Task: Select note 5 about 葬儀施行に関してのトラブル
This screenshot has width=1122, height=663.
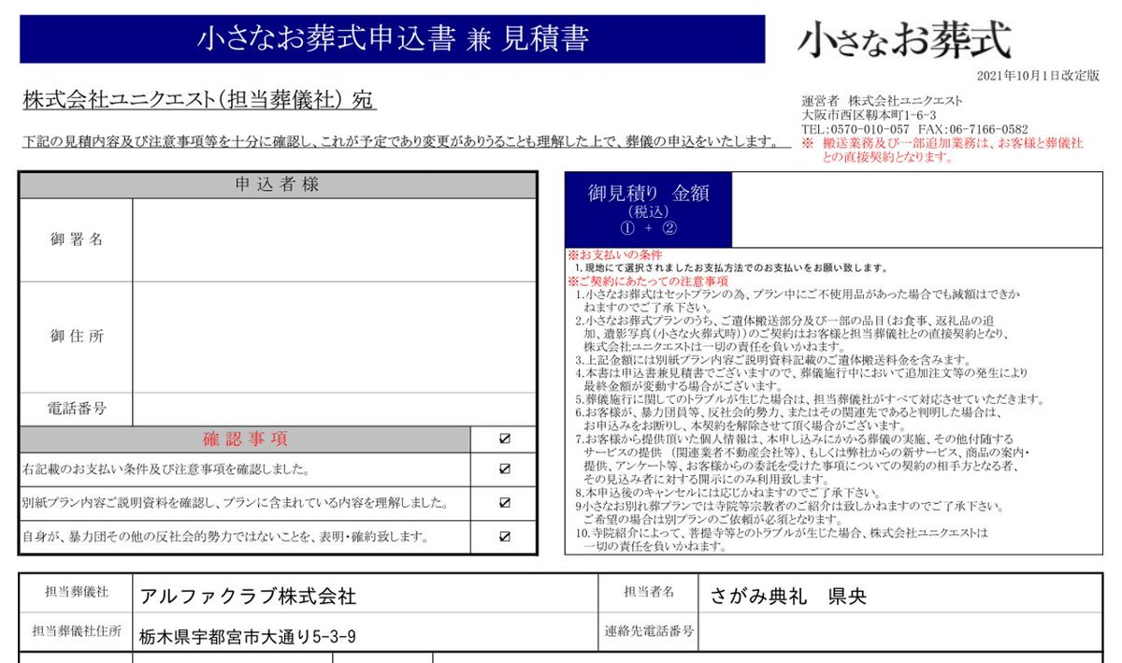Action: [809, 399]
